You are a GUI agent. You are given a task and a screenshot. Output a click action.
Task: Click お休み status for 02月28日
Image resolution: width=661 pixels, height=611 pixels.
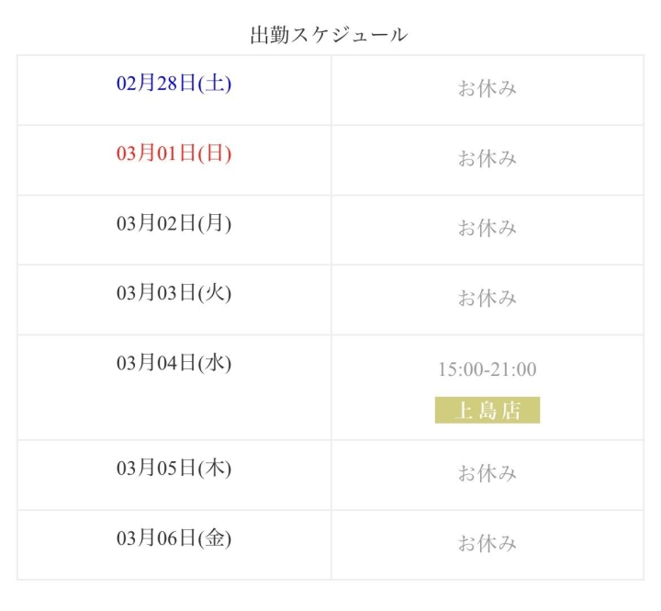[x=487, y=89]
